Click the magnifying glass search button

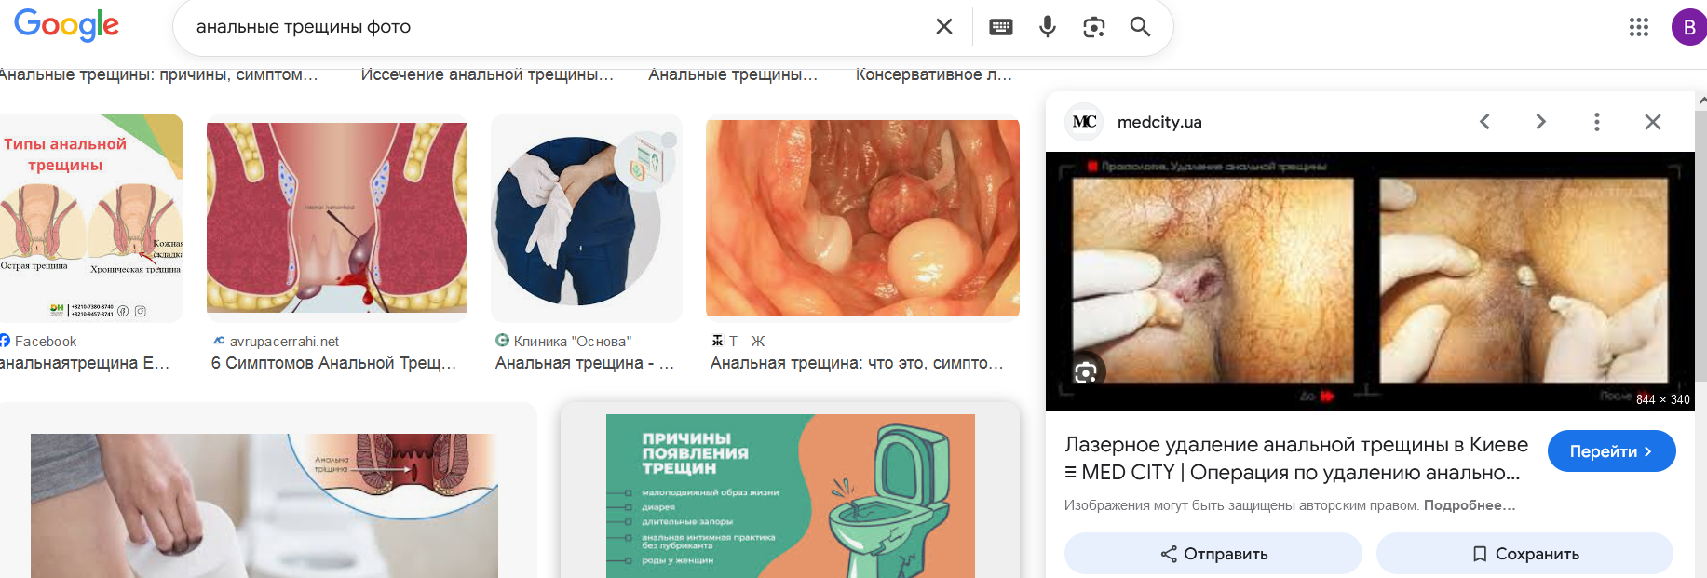click(1140, 27)
